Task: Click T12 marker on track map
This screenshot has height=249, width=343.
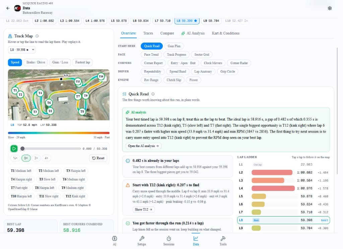Action: (x=78, y=82)
